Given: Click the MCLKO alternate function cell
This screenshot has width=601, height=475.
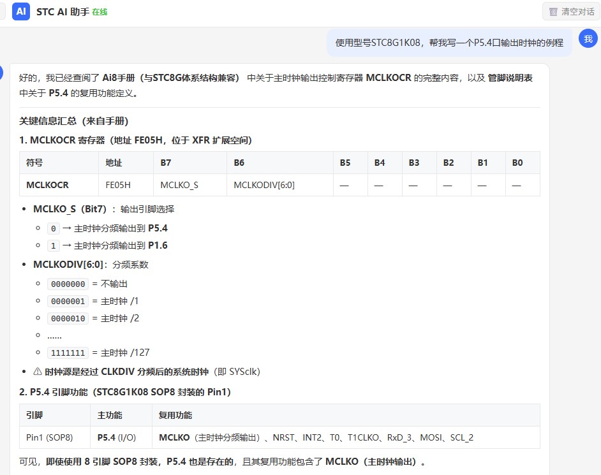Looking at the screenshot, I should (x=346, y=437).
